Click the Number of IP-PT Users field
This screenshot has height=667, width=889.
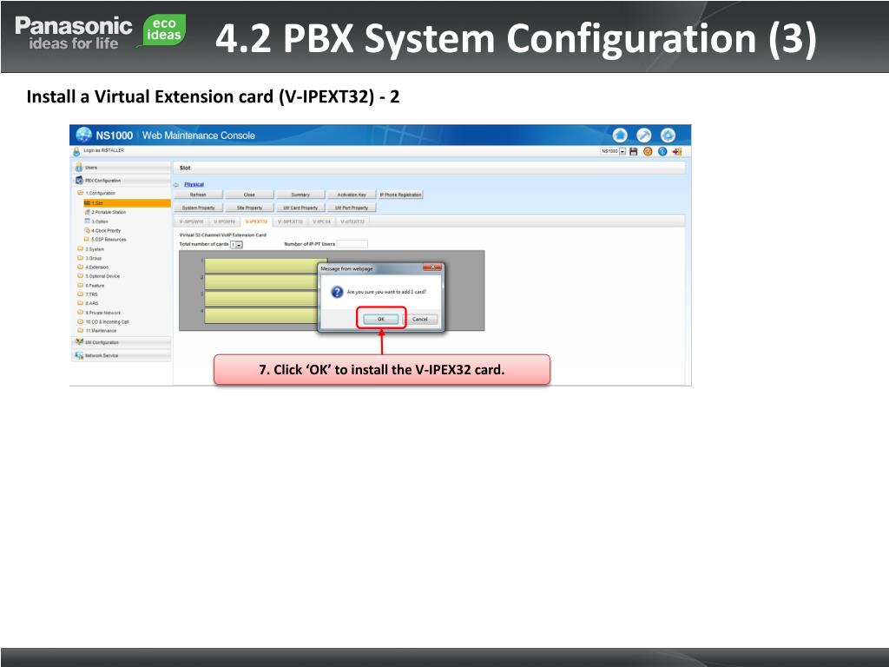(352, 244)
